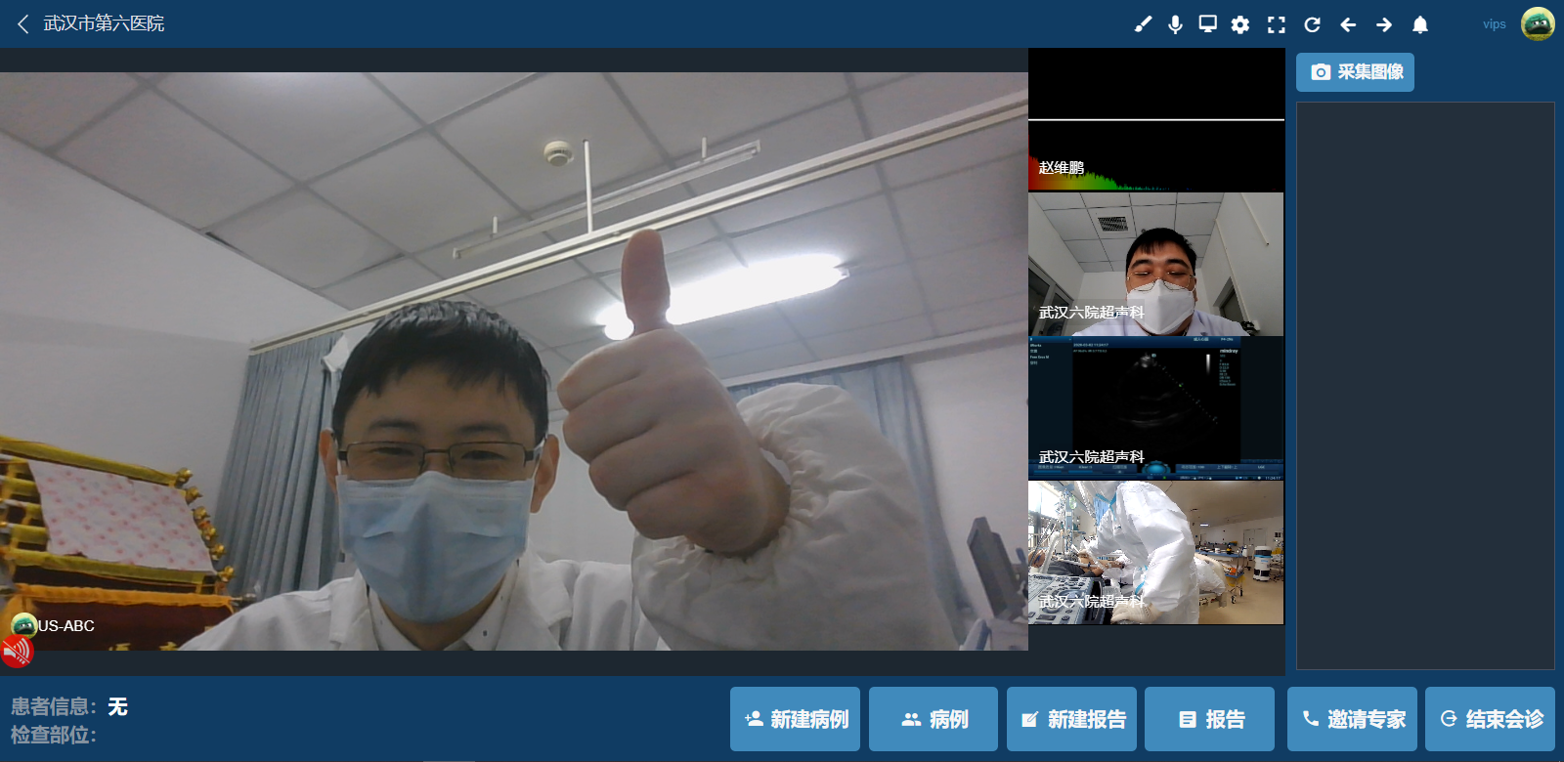1564x762 pixels.
Task: Toggle the microphone icon in top toolbar
Action: click(x=1175, y=24)
